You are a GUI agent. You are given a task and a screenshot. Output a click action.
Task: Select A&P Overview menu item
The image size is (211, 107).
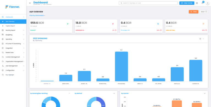click(13, 21)
